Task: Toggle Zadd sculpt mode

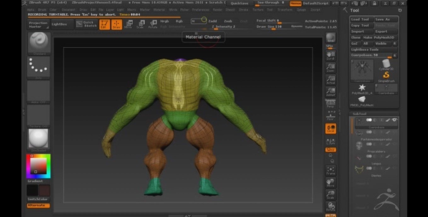Action: point(212,21)
